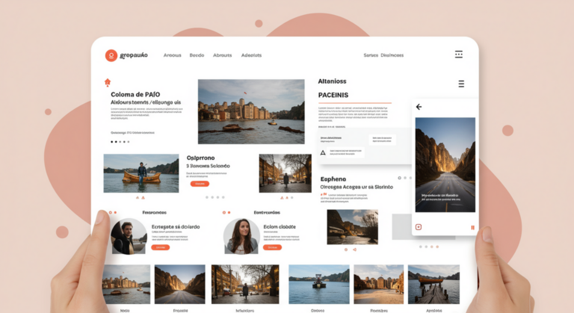Open the Abrouts navigation item

pos(223,55)
